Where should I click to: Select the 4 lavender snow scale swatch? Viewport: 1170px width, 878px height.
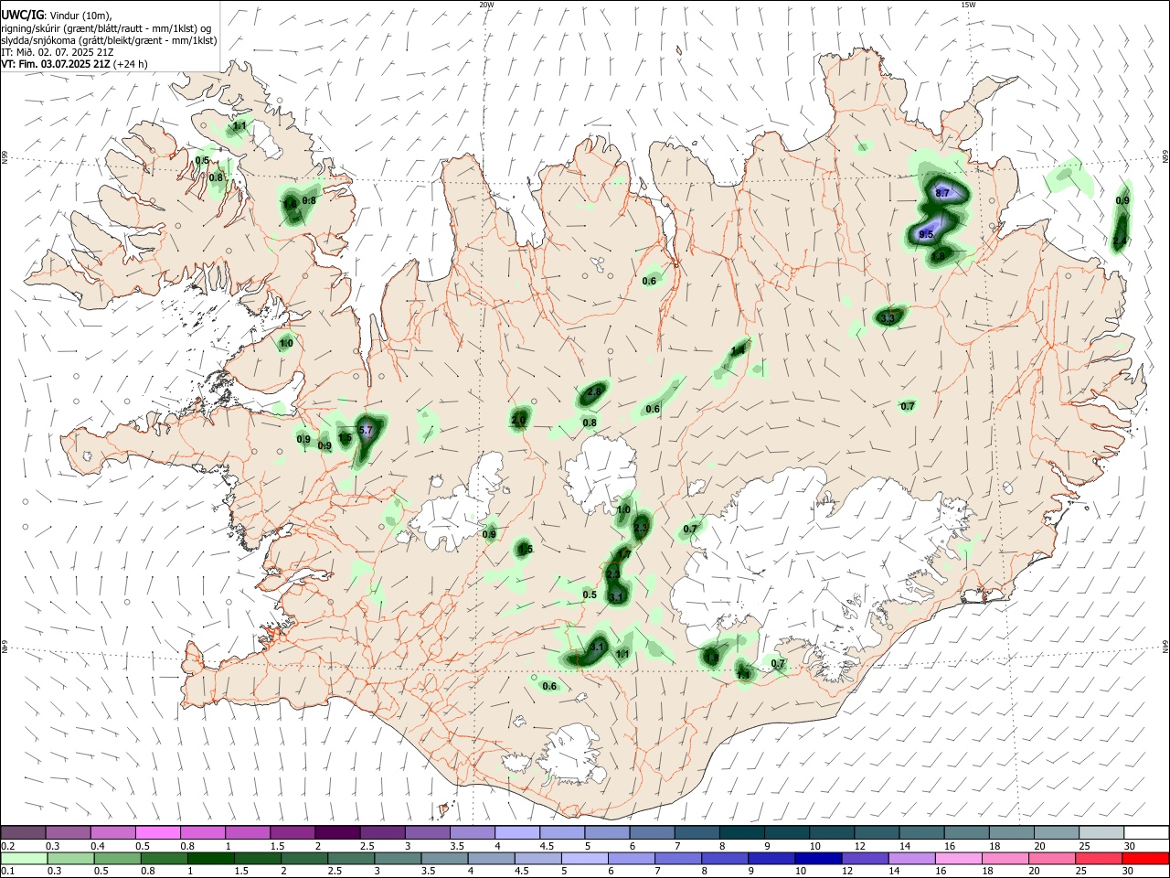coord(516,832)
